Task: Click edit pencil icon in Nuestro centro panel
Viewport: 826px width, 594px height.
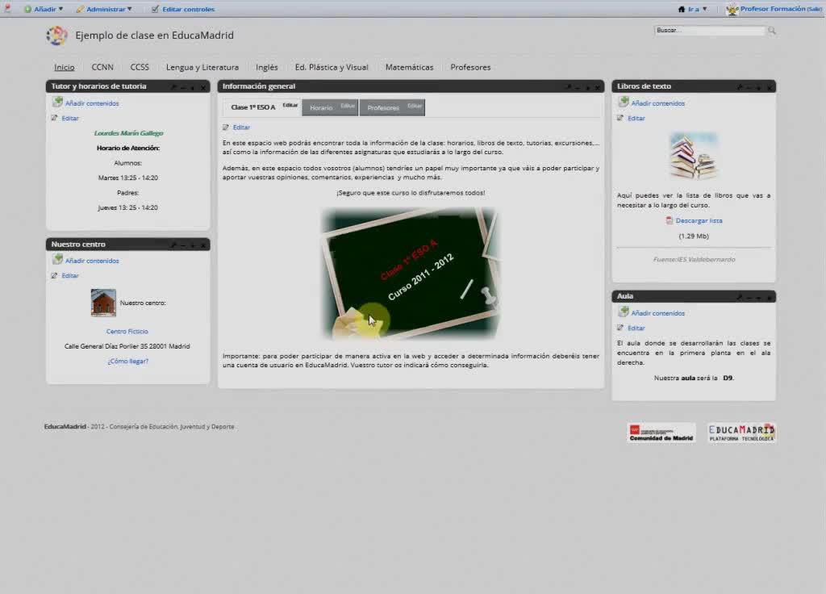Action: [x=54, y=276]
